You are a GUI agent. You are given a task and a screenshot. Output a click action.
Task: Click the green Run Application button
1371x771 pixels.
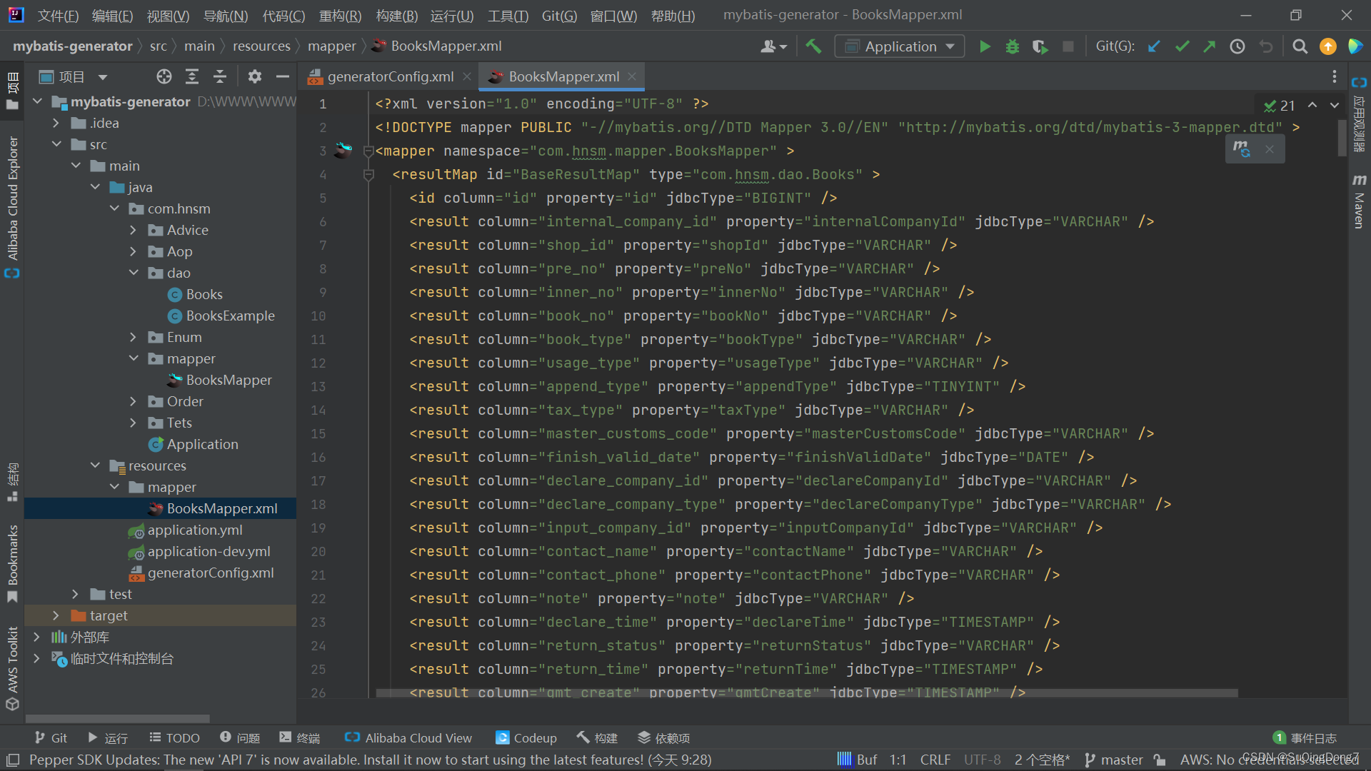click(985, 46)
